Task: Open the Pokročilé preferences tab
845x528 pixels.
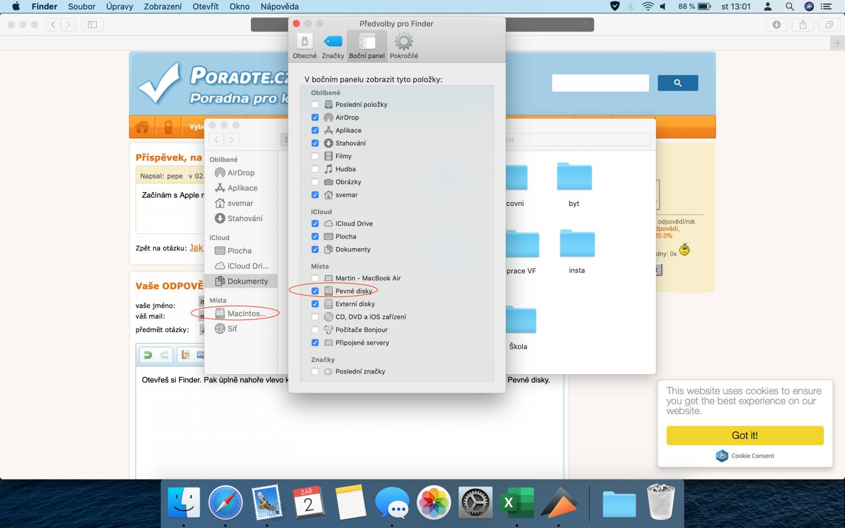Action: coord(404,46)
